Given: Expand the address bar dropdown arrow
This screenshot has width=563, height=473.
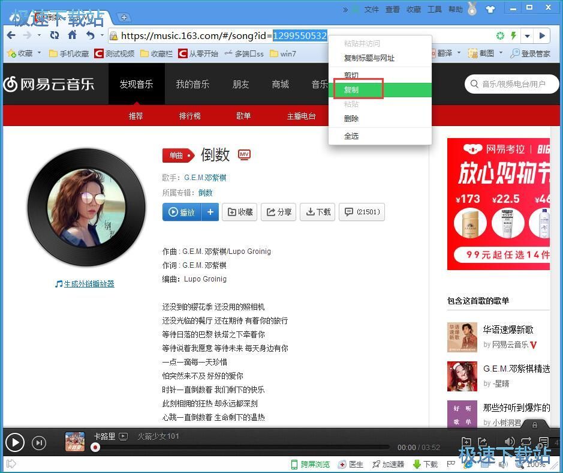Looking at the screenshot, I should click(x=527, y=36).
